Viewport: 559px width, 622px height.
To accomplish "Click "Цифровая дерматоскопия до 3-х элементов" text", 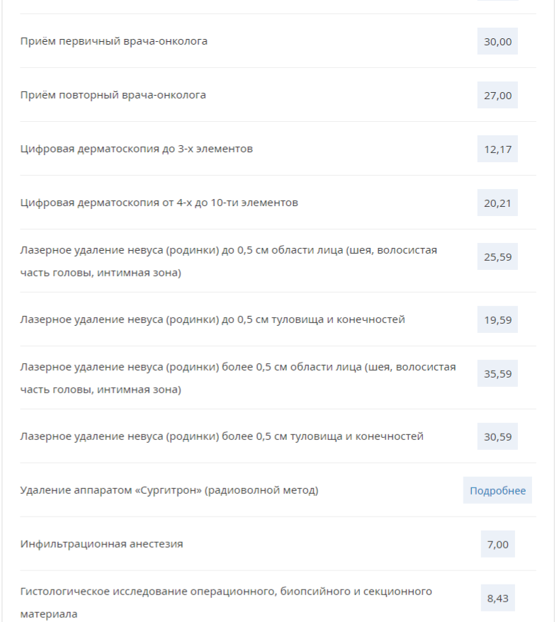I will click(x=137, y=149).
